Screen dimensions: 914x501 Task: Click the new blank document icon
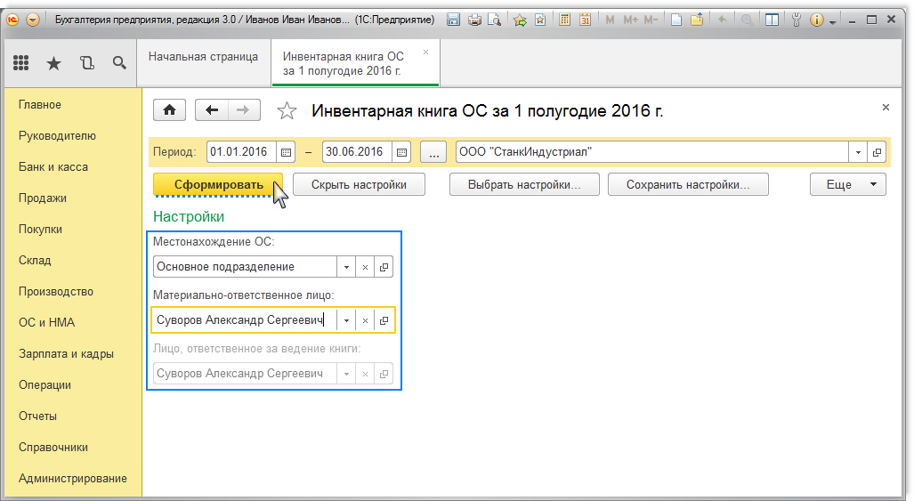click(x=676, y=20)
